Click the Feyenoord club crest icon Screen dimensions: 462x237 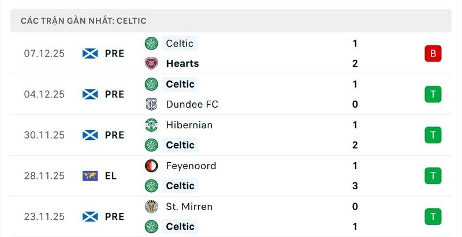pyautogui.click(x=151, y=166)
